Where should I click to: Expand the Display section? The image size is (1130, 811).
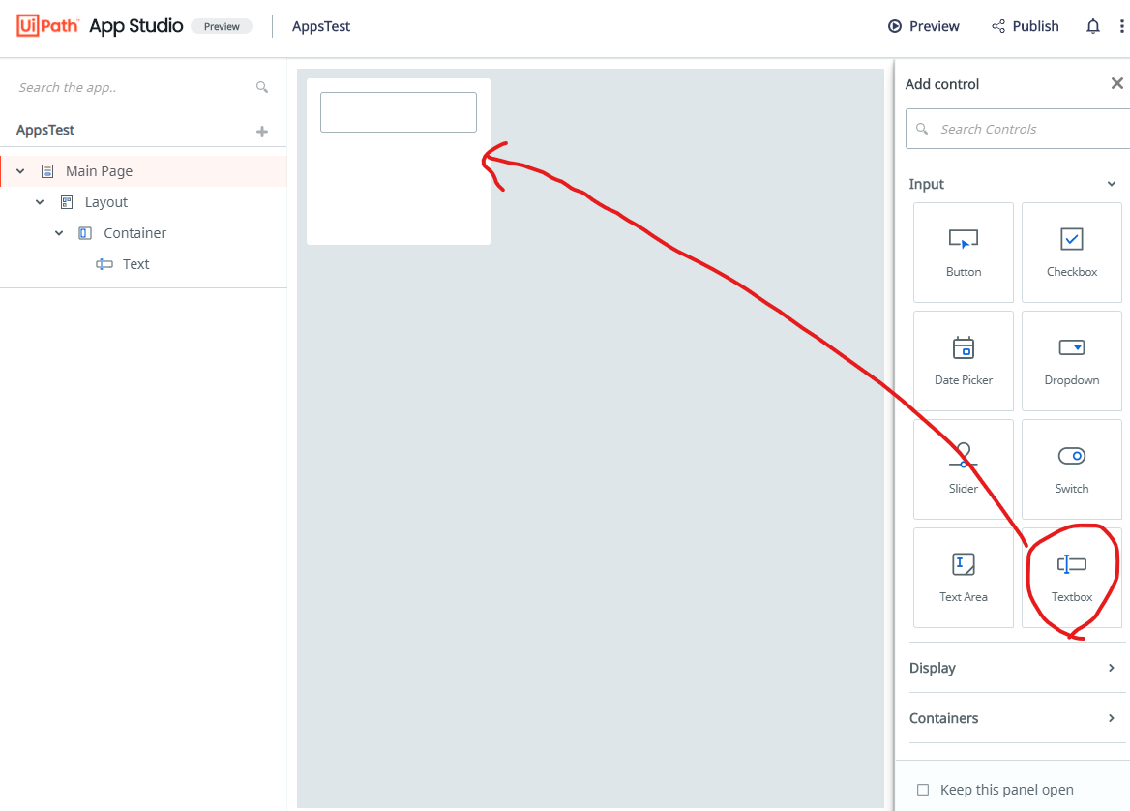coord(1111,668)
